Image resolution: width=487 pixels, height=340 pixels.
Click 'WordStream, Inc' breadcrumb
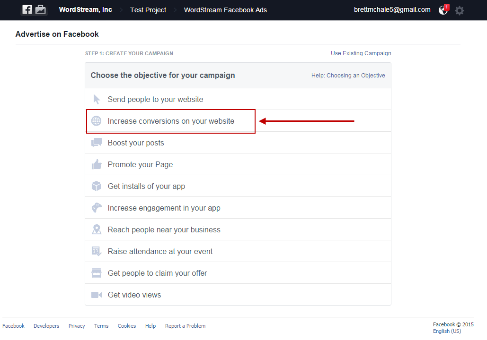pos(85,9)
